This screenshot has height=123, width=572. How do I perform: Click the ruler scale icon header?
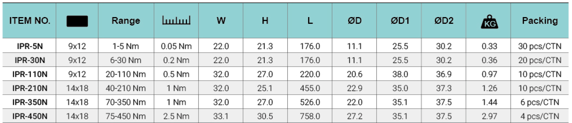tap(176, 20)
